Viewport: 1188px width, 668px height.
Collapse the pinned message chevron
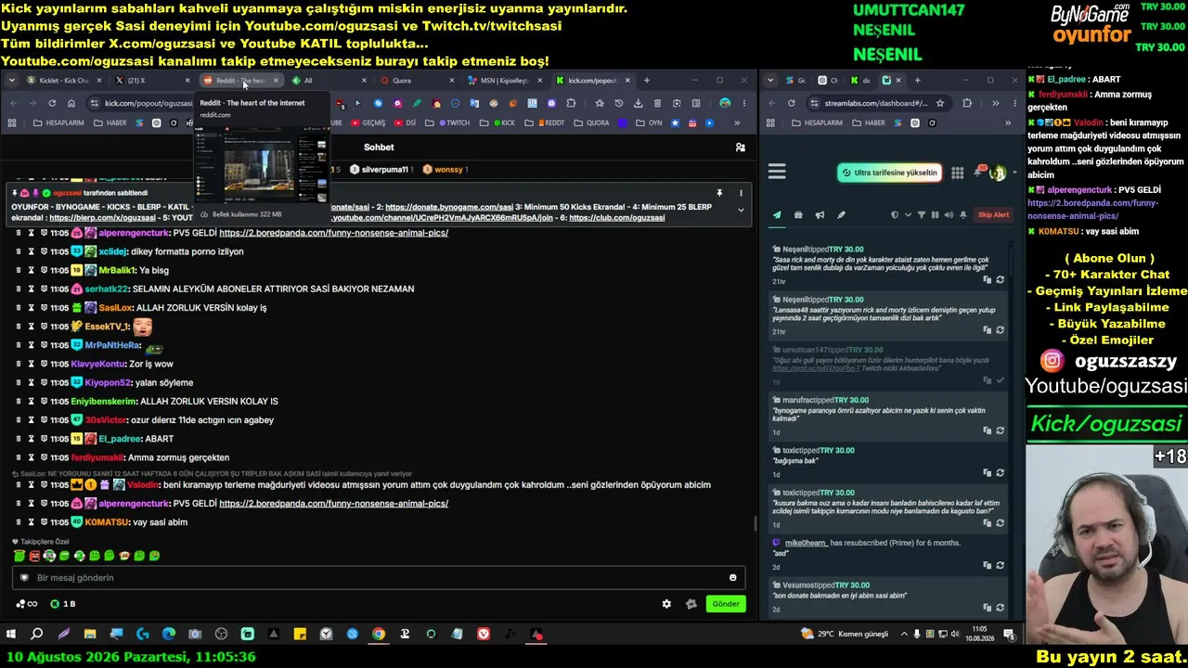click(x=741, y=211)
